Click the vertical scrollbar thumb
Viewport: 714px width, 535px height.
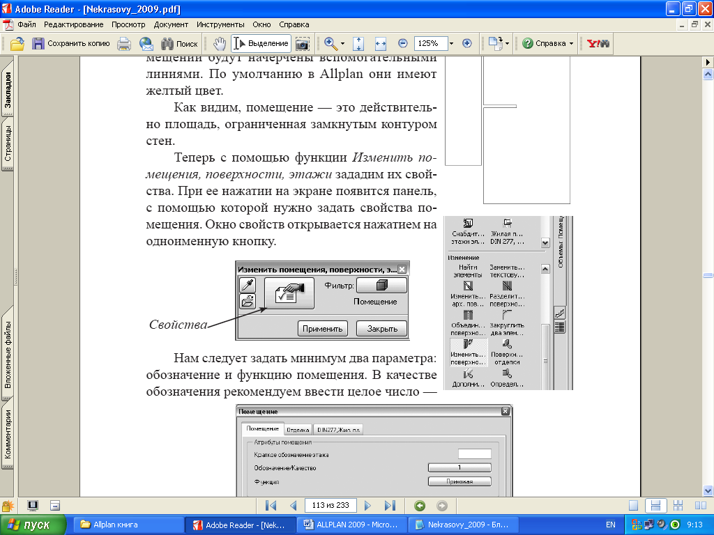(708, 275)
